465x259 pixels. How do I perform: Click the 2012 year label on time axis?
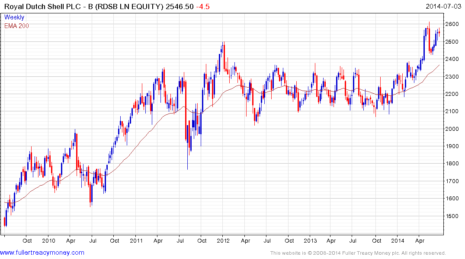tap(223, 240)
